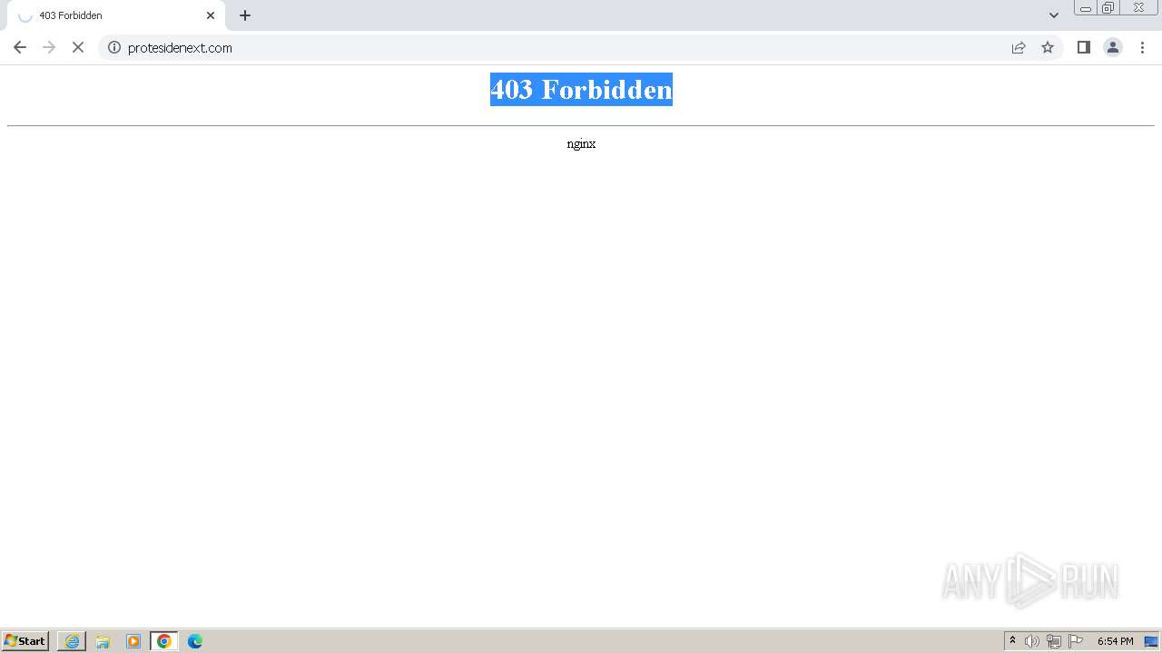Open Microsoft Edge from taskbar
Screen dimensions: 1162x653
(x=195, y=641)
